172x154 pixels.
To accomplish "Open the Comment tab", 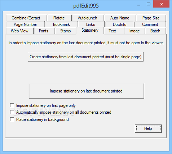I will [x=150, y=24].
